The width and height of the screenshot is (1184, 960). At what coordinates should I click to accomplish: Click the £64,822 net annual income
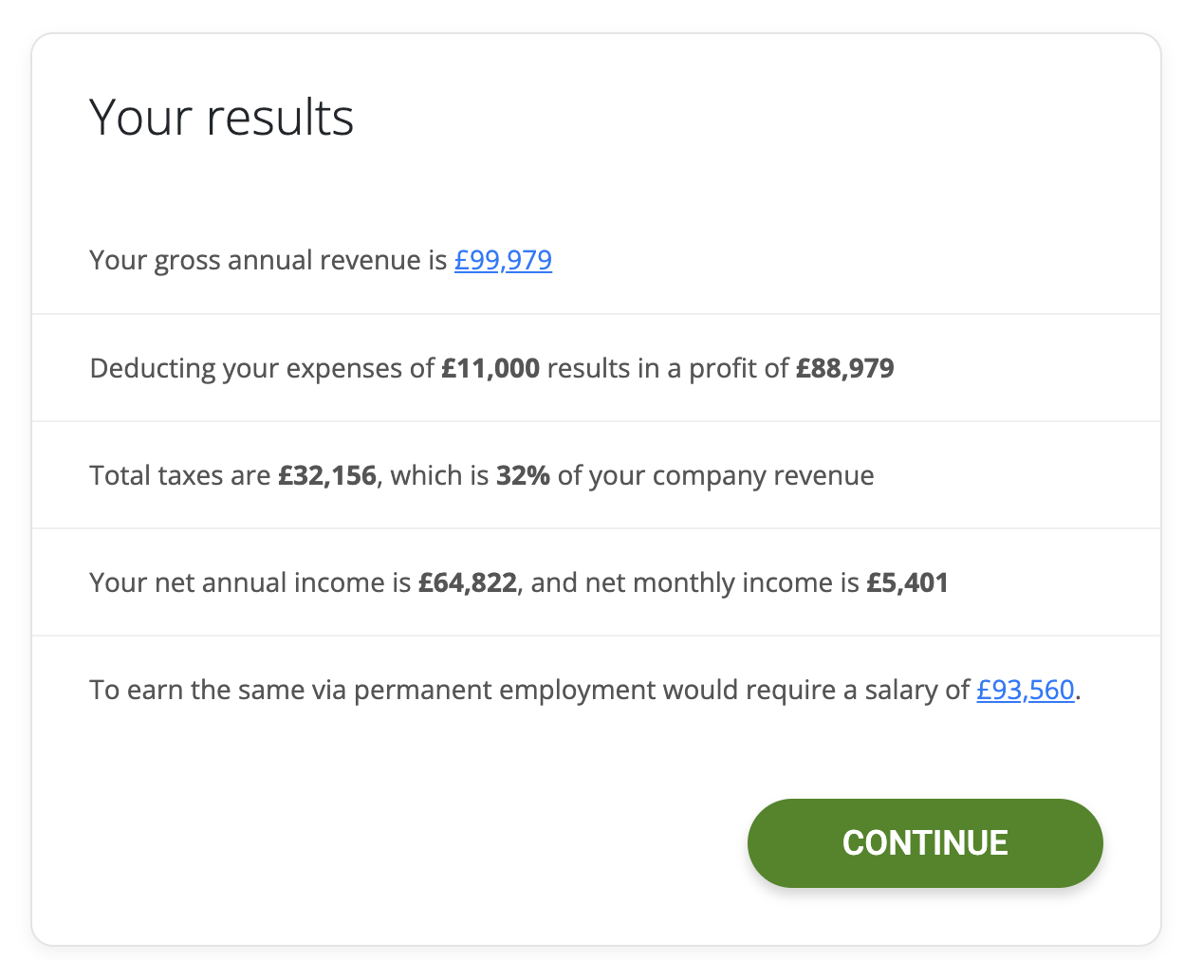468,582
